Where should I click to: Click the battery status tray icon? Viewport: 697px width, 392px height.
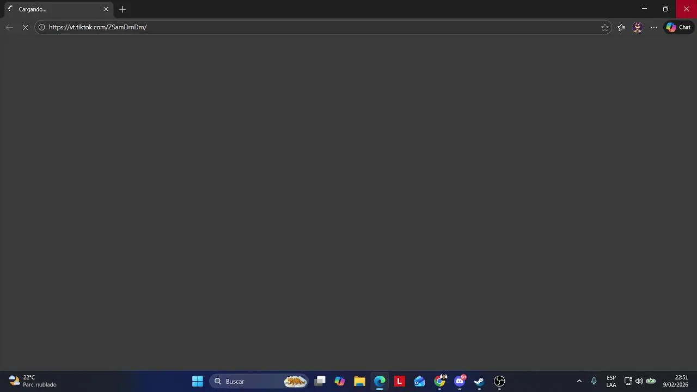click(651, 381)
